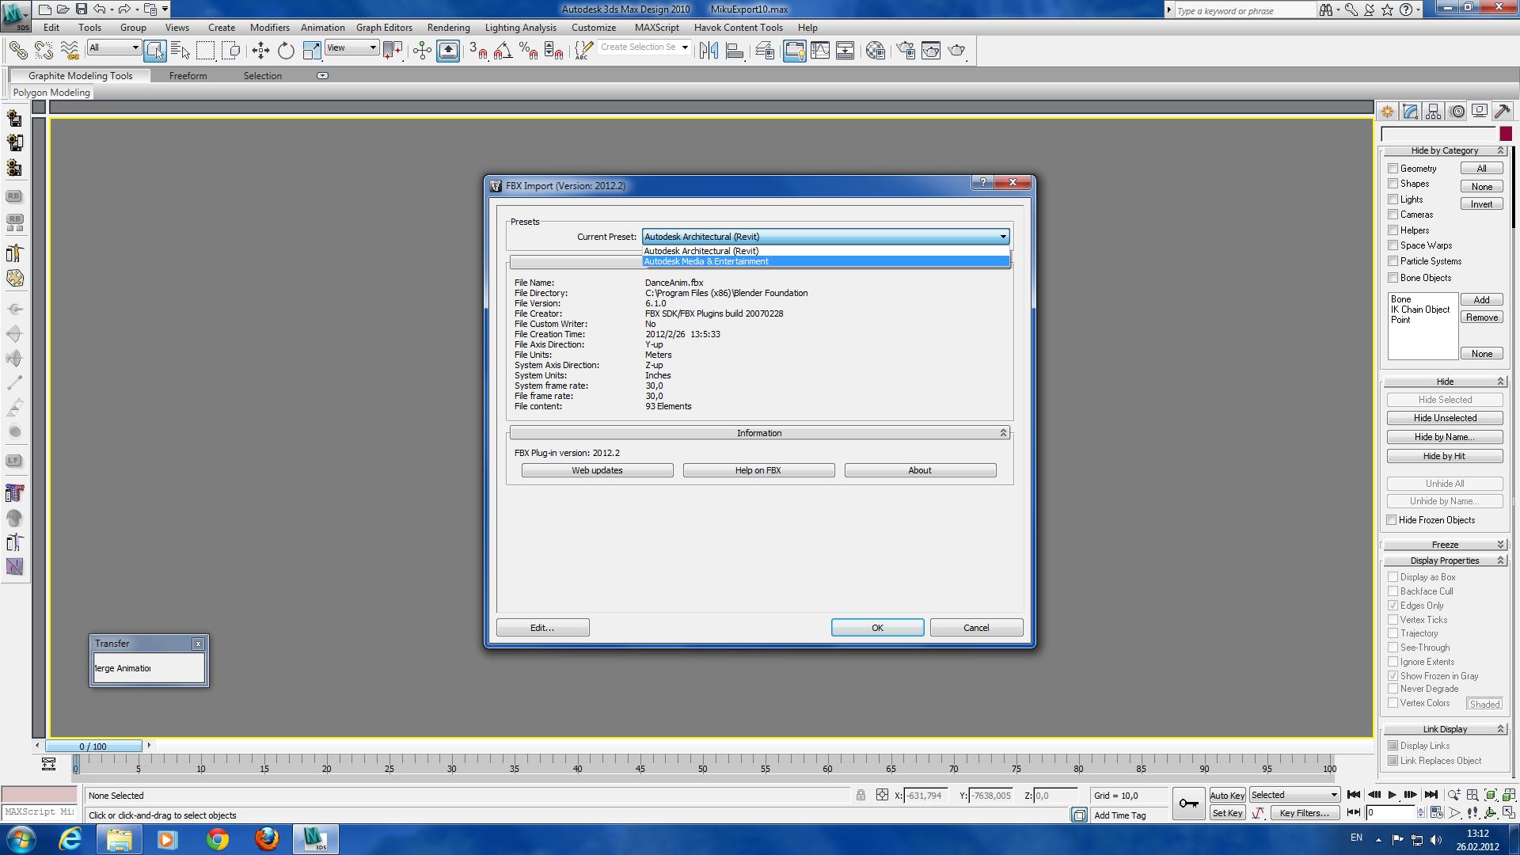Check the Particle Systems checkbox
The image size is (1520, 855).
click(1393, 261)
